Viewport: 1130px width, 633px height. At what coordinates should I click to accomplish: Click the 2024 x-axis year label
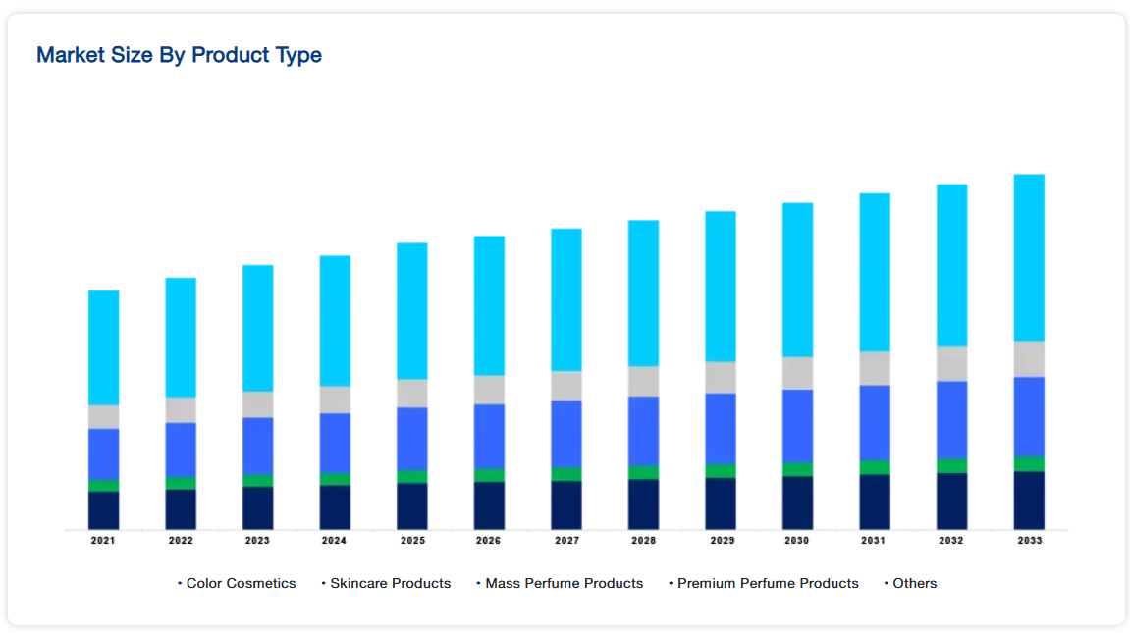tap(335, 541)
